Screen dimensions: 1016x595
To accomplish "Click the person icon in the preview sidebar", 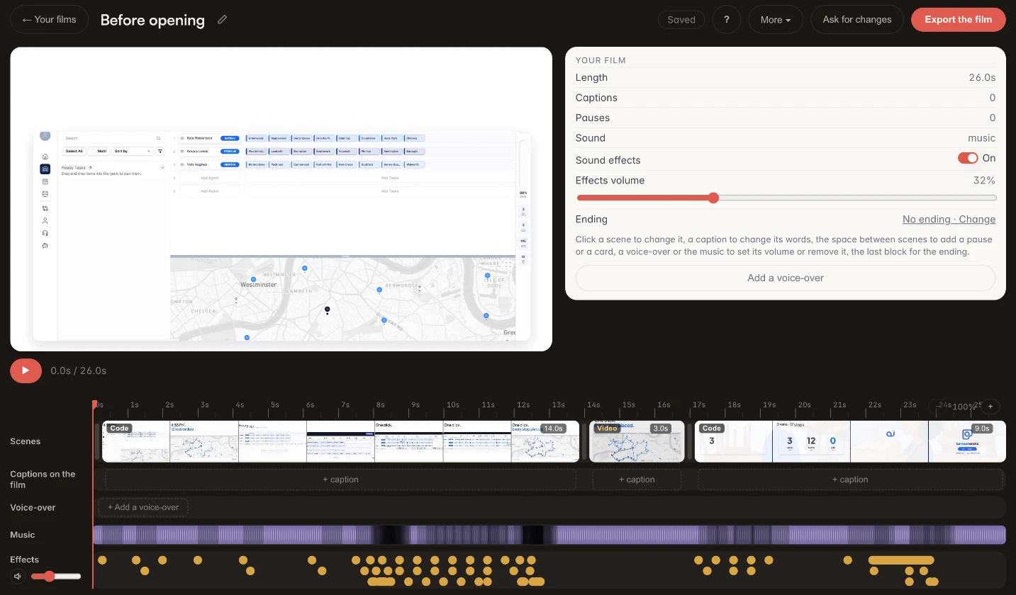I will pos(45,221).
